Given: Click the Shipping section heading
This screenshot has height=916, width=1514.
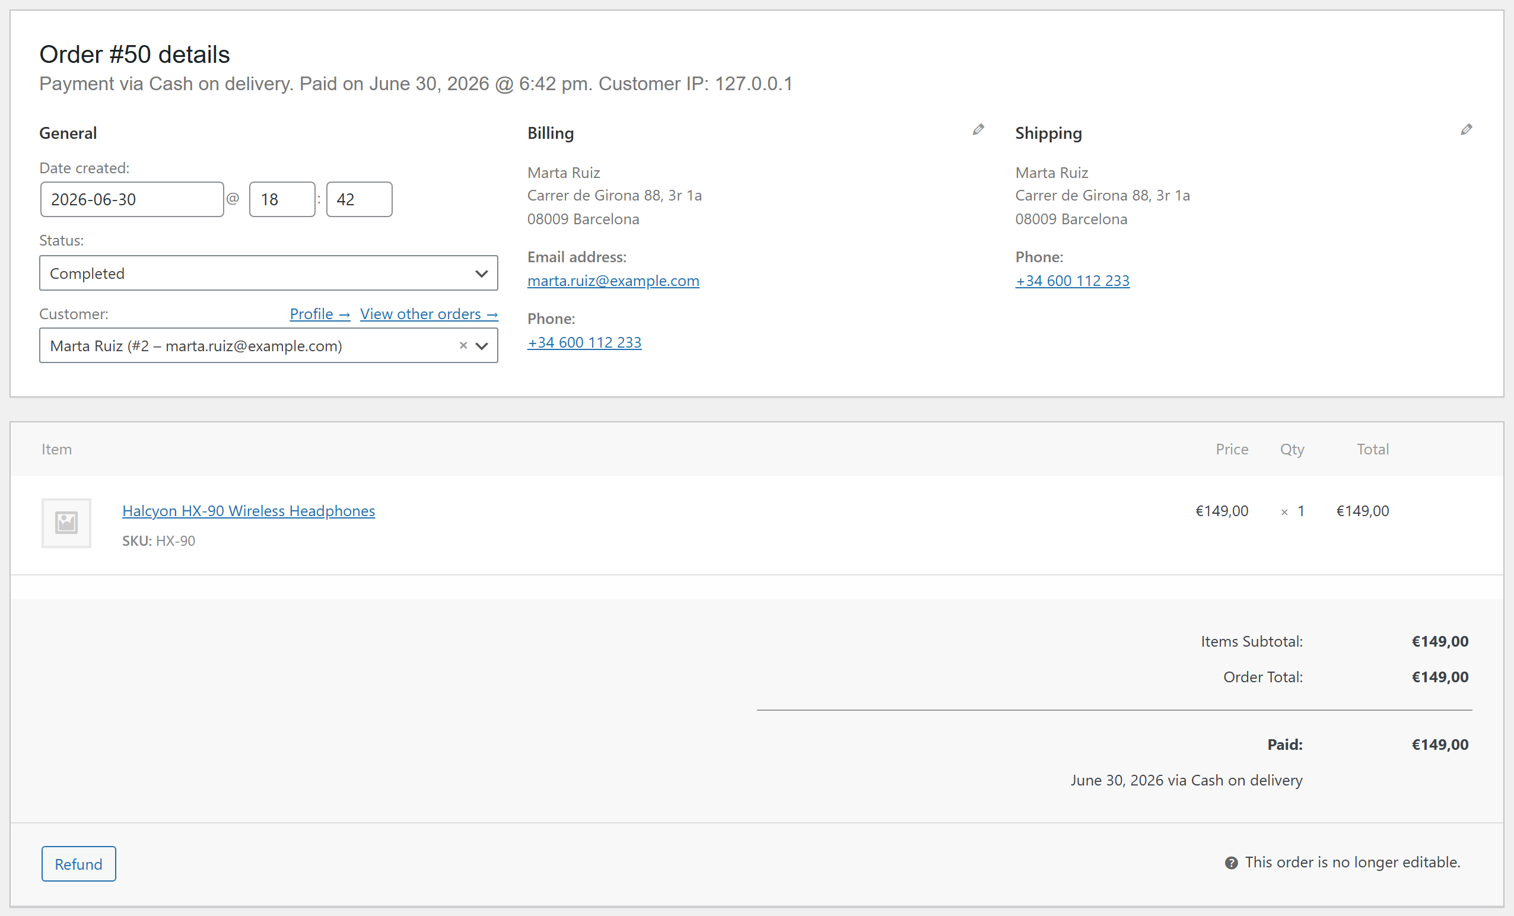Looking at the screenshot, I should (1048, 133).
